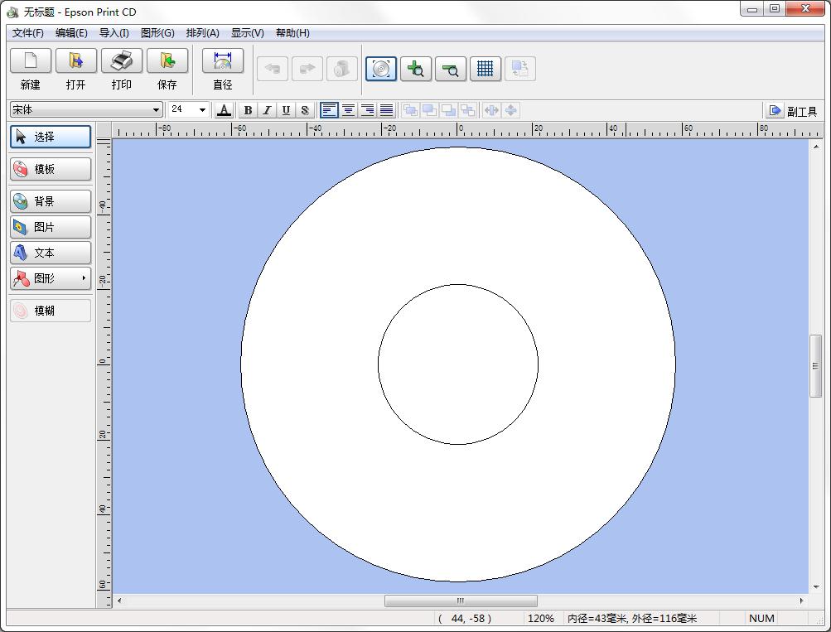Open the disc diameter (直径) settings
Viewport: 831px width, 632px height.
(223, 61)
